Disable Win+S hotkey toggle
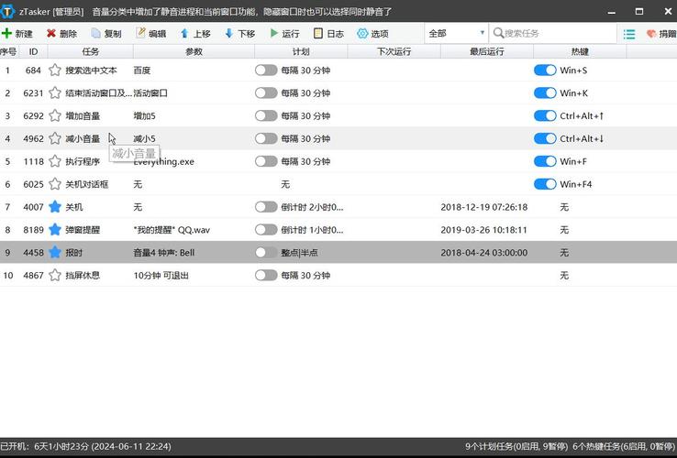The height and width of the screenshot is (458, 677). [x=545, y=70]
